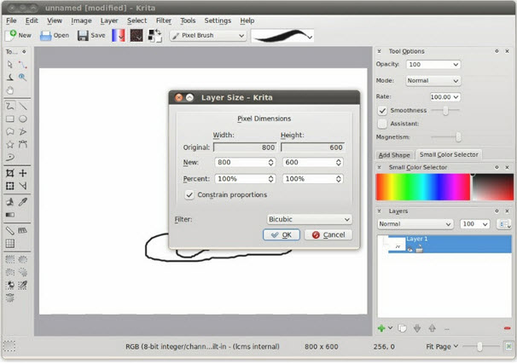Click OK in Layer Size dialog
This screenshot has width=517, height=364.
tap(282, 235)
